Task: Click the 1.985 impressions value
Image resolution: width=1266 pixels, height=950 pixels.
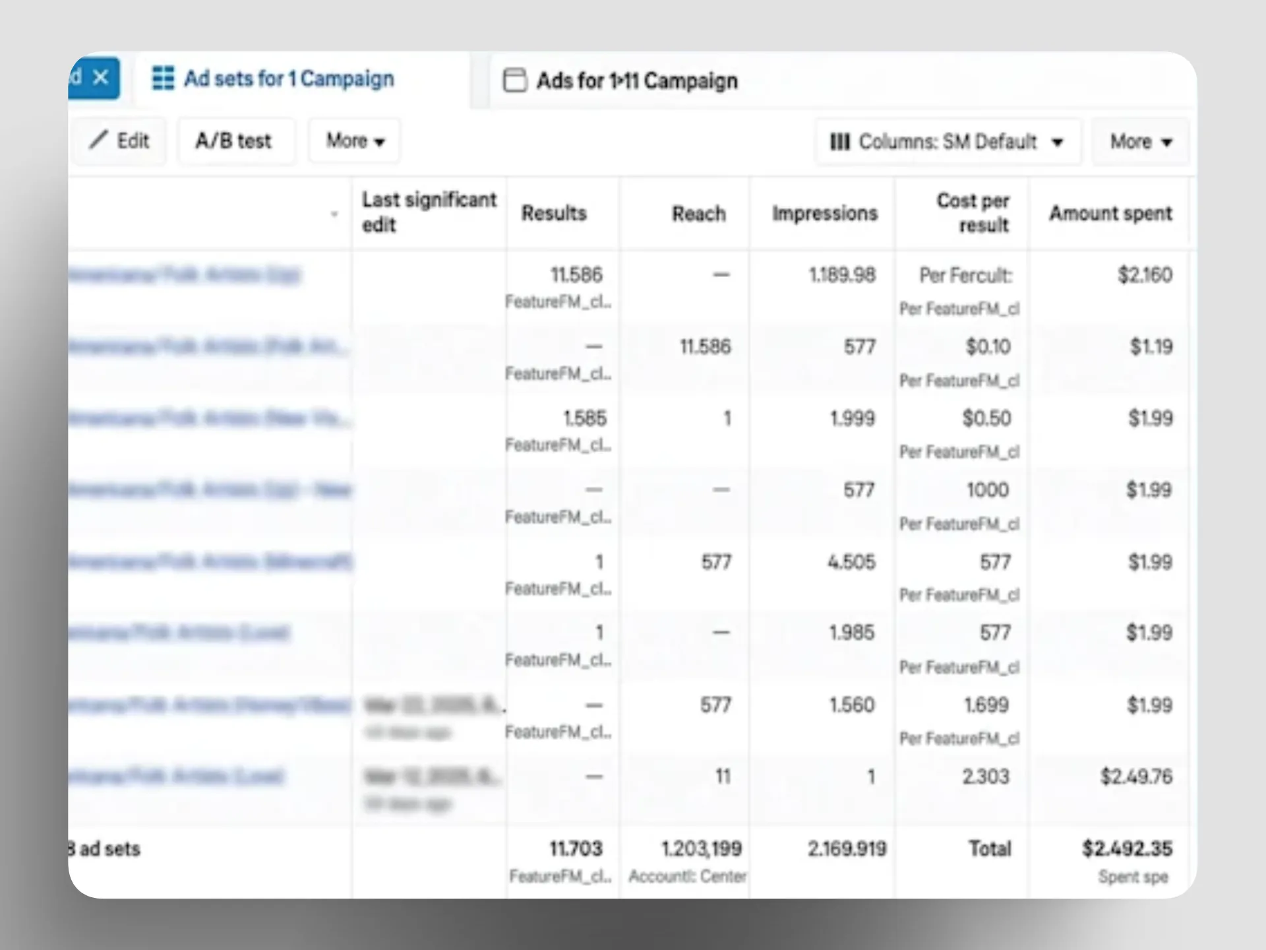Action: point(851,633)
